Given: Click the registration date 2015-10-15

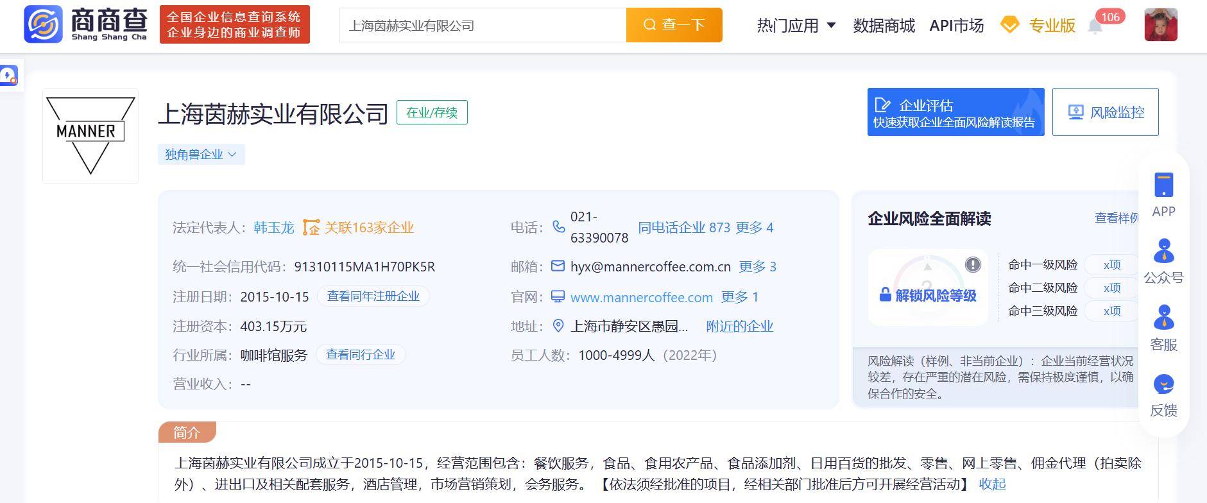Looking at the screenshot, I should [275, 296].
